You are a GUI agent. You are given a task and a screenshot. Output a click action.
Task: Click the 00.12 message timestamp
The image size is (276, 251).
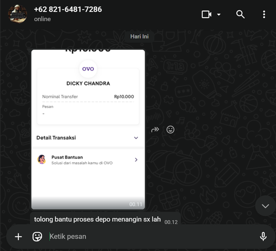pyautogui.click(x=171, y=222)
